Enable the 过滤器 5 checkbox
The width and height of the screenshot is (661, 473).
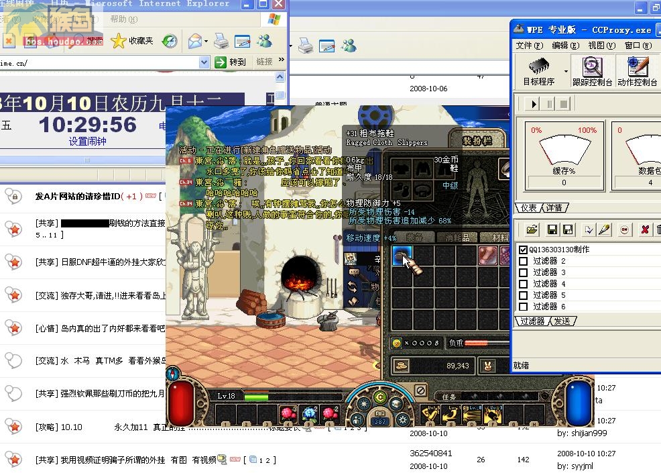pos(523,295)
